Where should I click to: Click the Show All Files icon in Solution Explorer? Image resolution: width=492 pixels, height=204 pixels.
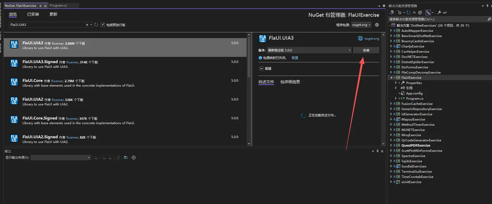(x=420, y=13)
